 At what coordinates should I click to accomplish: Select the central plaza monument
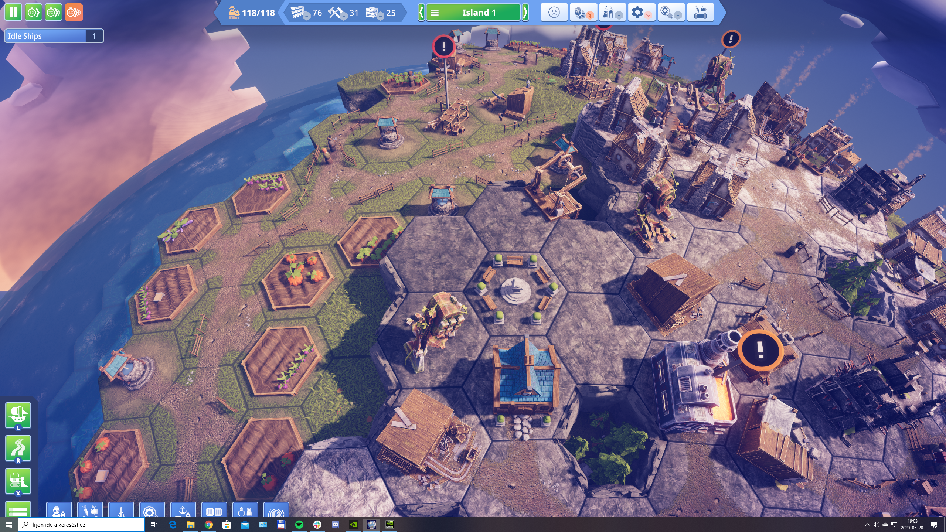coord(515,290)
